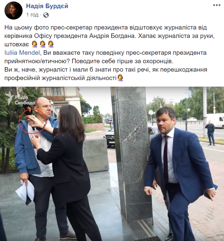This screenshot has height=241, width=224.
Task: Click the woman in black jacket
Action: pos(65,169)
